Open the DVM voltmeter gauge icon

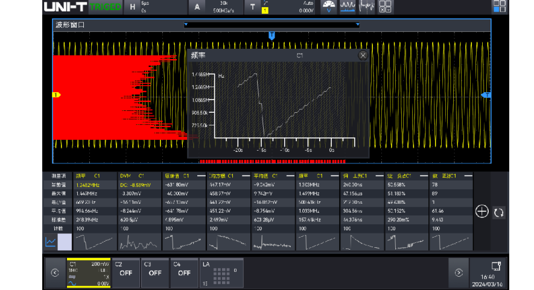(x=328, y=7)
